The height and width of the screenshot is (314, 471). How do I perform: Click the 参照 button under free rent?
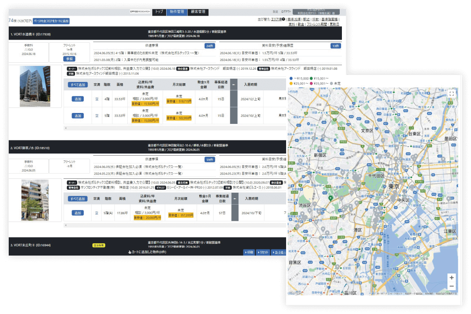[x=69, y=59]
